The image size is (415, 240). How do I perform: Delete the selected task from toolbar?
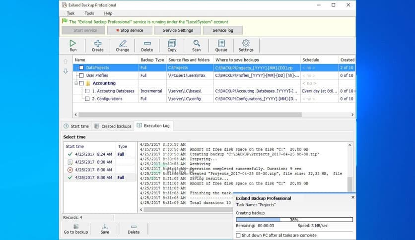coord(147,46)
